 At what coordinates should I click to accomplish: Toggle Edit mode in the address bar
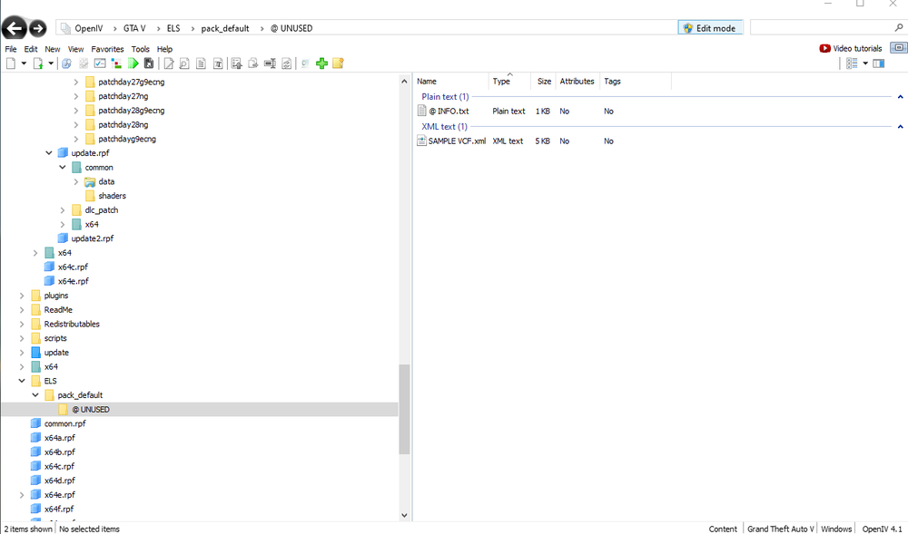coord(709,27)
